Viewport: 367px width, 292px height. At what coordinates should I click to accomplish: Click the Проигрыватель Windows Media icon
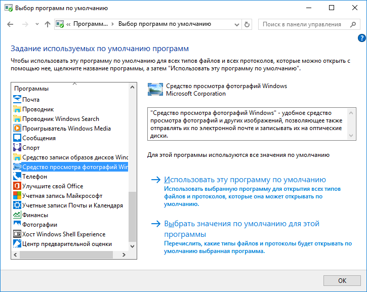[17, 128]
